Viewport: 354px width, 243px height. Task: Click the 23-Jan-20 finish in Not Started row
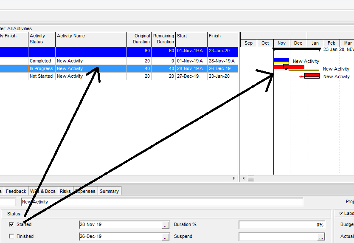click(x=222, y=76)
